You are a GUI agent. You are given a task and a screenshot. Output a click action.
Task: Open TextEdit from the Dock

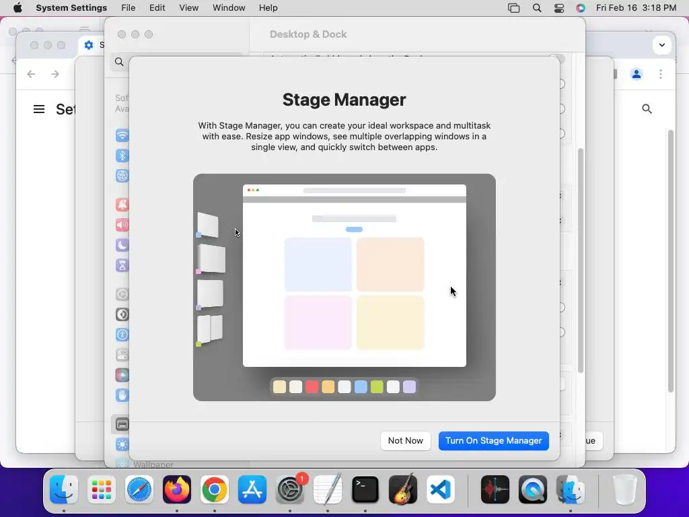point(328,489)
